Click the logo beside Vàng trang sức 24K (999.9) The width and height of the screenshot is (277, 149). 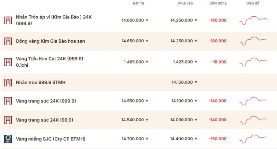point(8,101)
